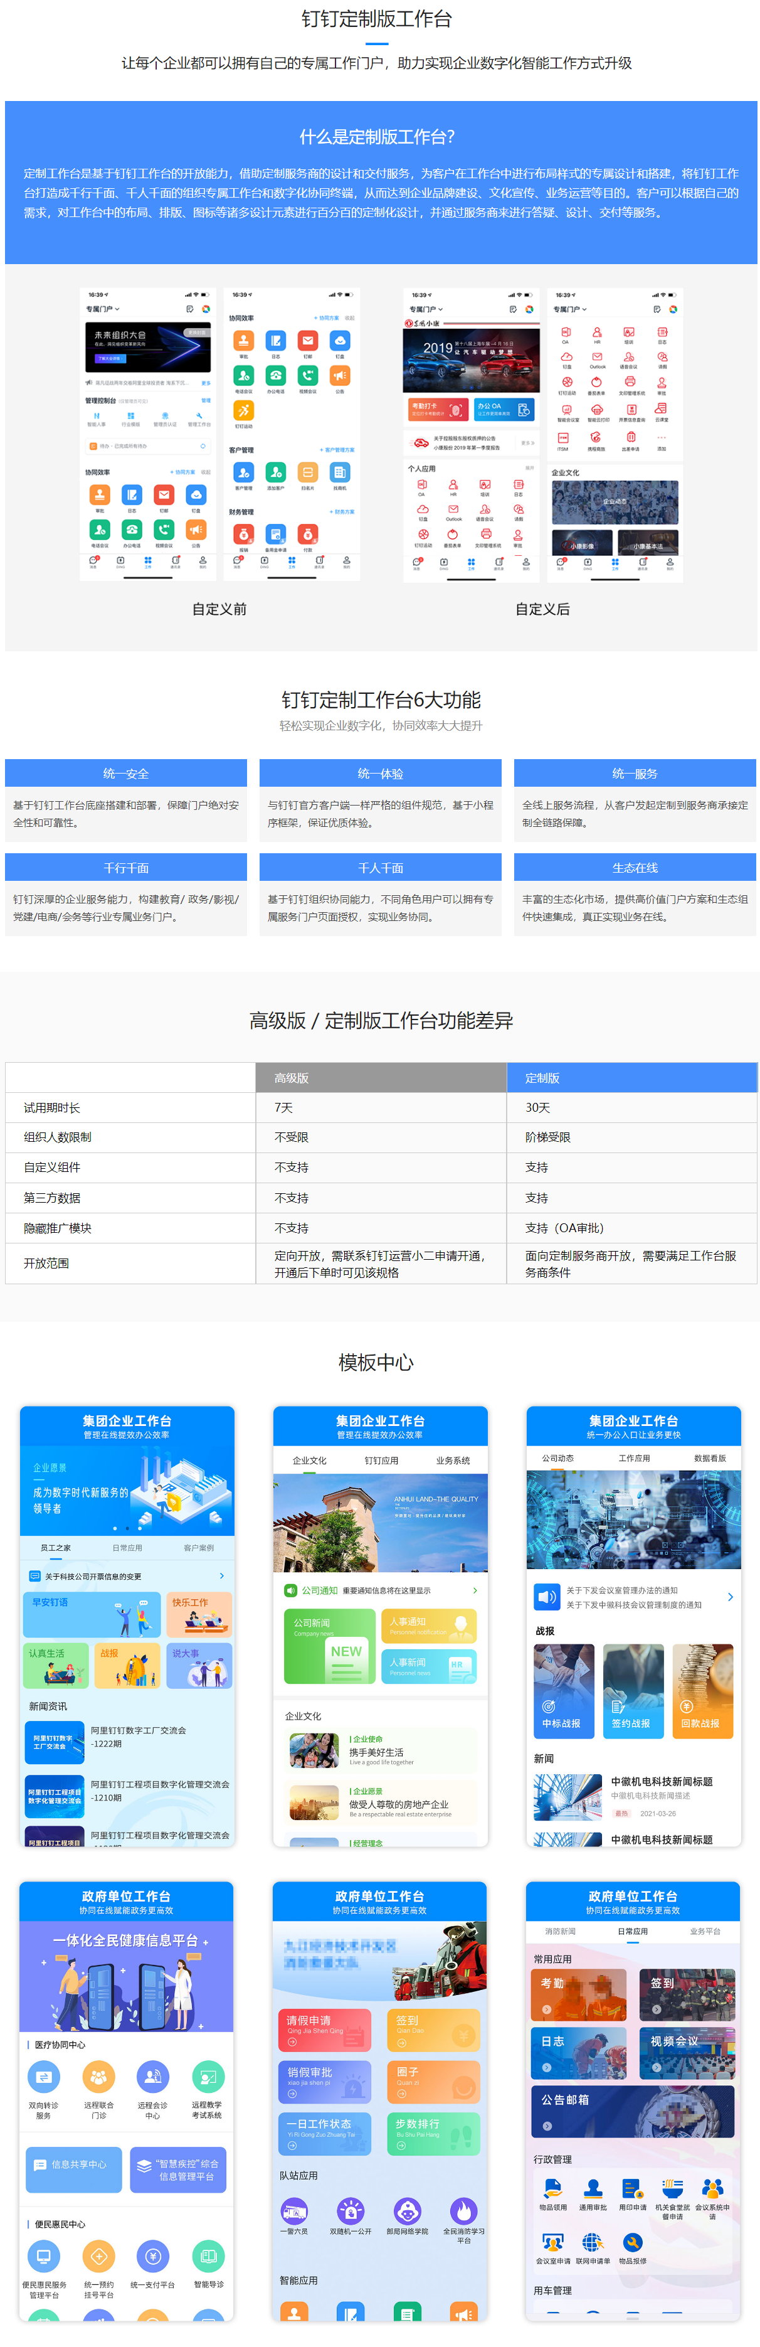Click the 一警六员 app icon
The width and height of the screenshot is (760, 2347).
294,2211
